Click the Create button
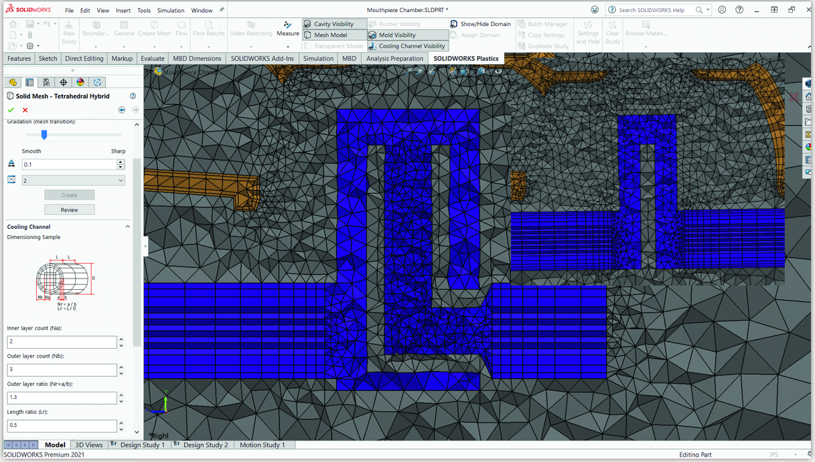 tap(69, 195)
